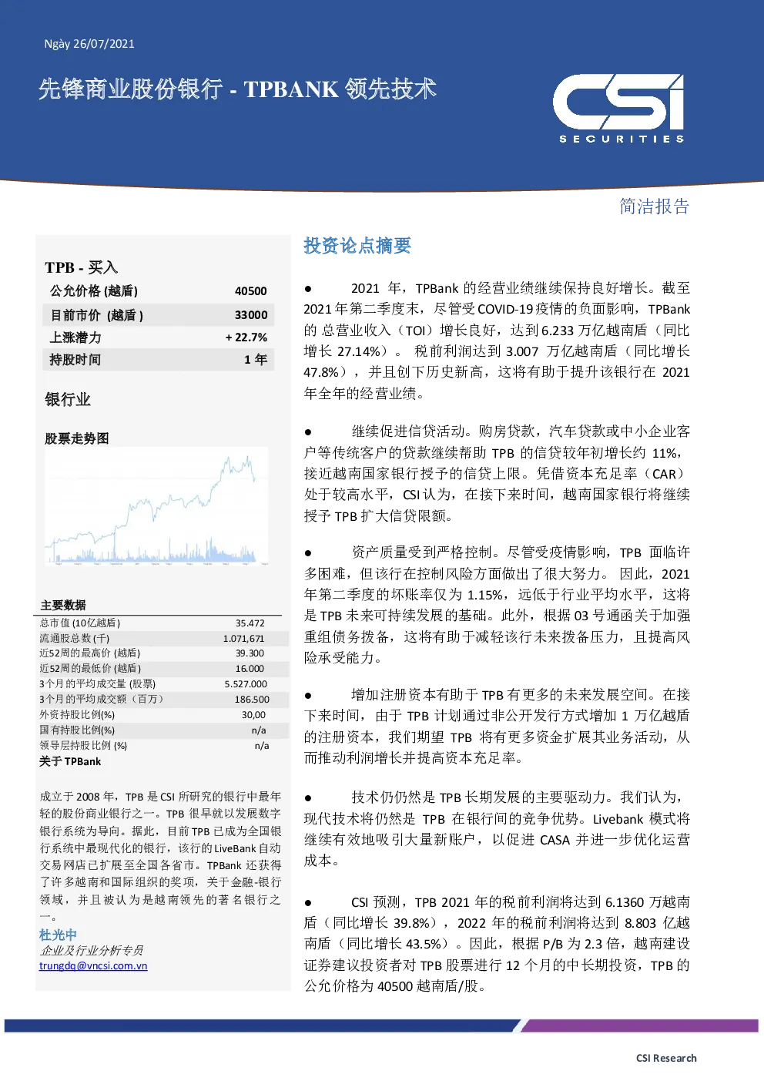This screenshot has width=764, height=1081.
Task: Select the paragraph starting 资产质量受到严格控制
Action: [497, 605]
